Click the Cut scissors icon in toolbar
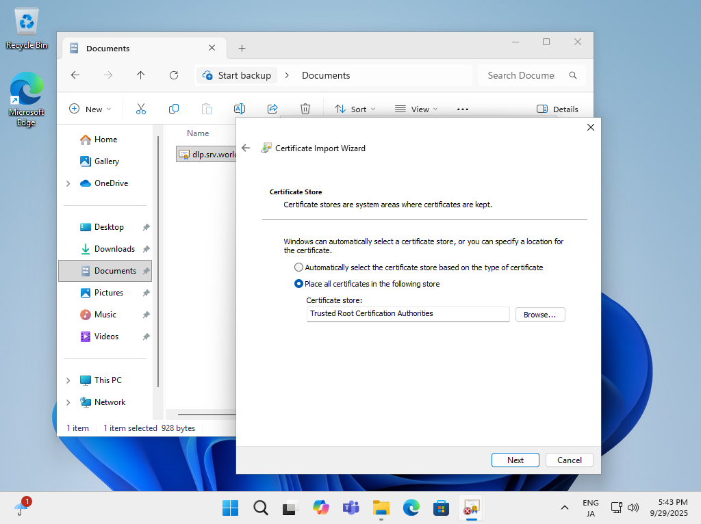The image size is (701, 524). (x=141, y=109)
